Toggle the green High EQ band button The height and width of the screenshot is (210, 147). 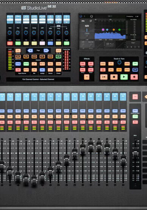point(67,43)
